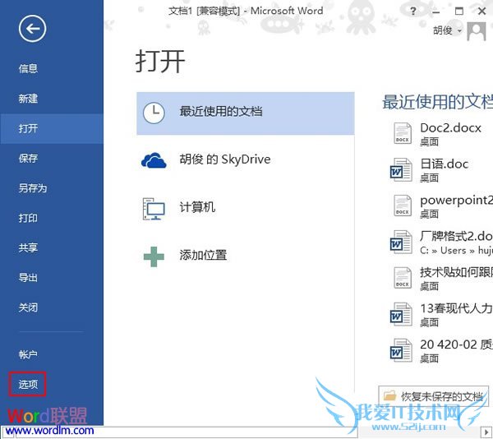Screen dimensions: 493x439
Task: Choose 另存为 (Save As) in the sidebar
Action: click(33, 188)
